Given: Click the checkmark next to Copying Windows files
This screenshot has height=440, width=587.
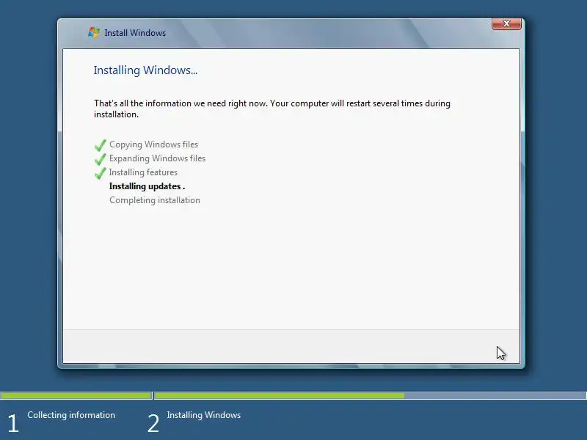Looking at the screenshot, I should point(101,145).
